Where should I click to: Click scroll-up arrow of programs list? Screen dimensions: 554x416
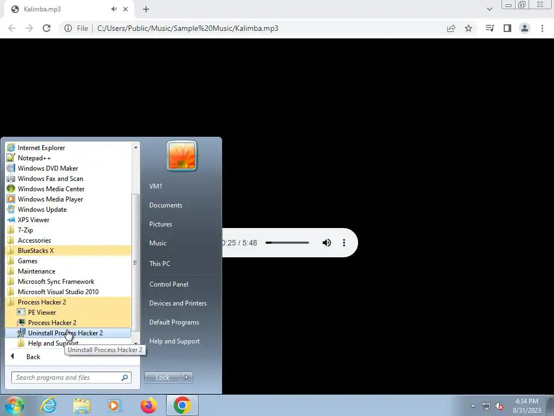click(x=136, y=147)
